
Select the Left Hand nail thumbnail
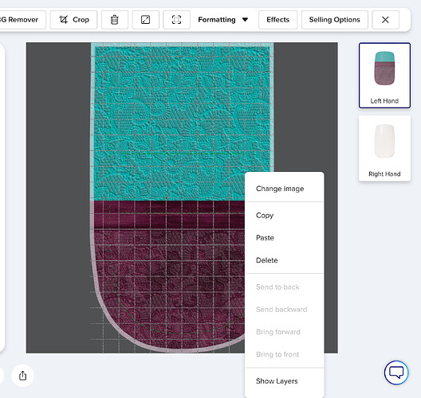click(384, 76)
